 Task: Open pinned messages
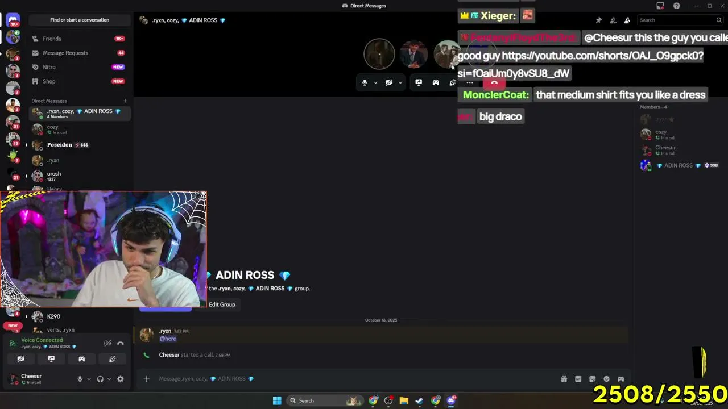tap(599, 20)
